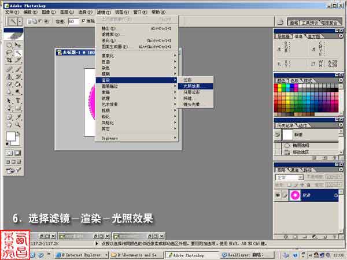Select the Pen tool
This screenshot has width=347, height=260.
tap(9, 108)
